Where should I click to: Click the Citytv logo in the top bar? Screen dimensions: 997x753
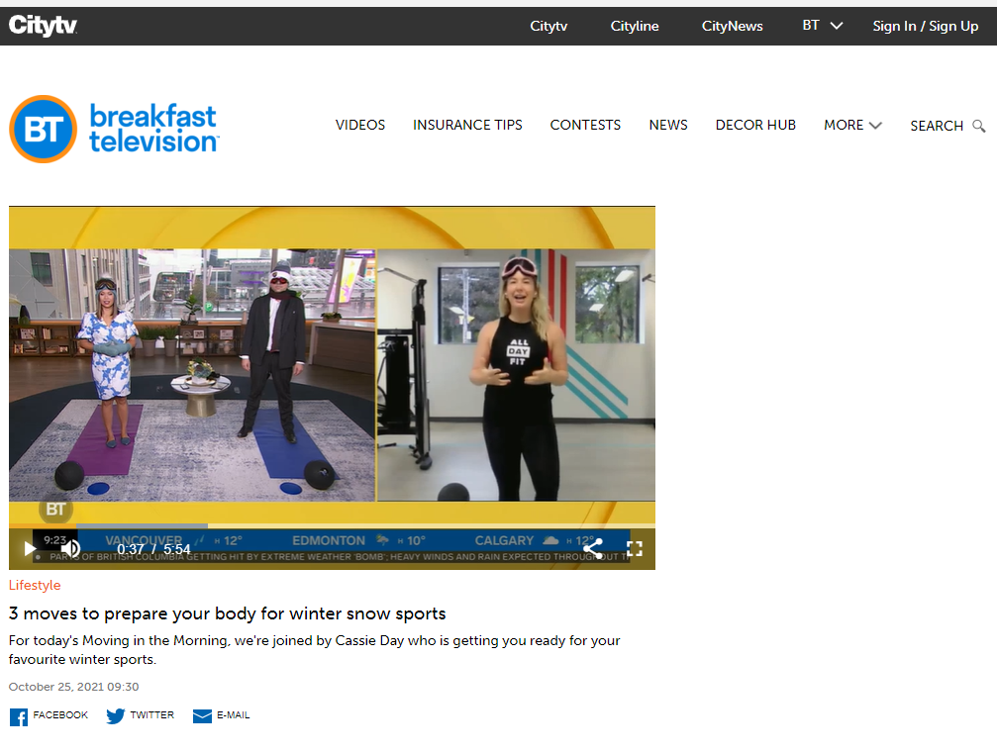(43, 26)
